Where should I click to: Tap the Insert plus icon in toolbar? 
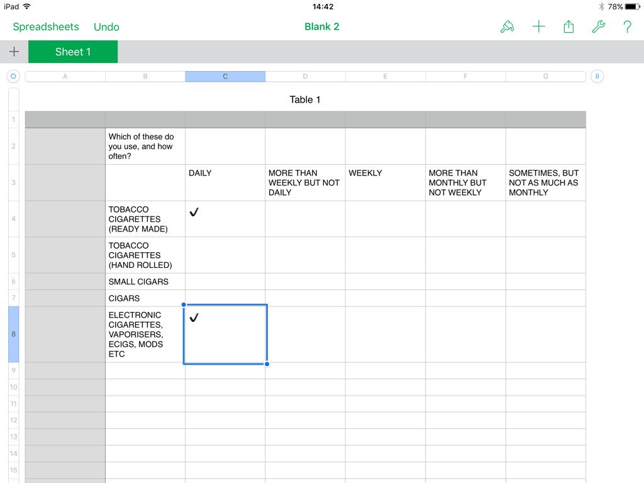[x=538, y=26]
